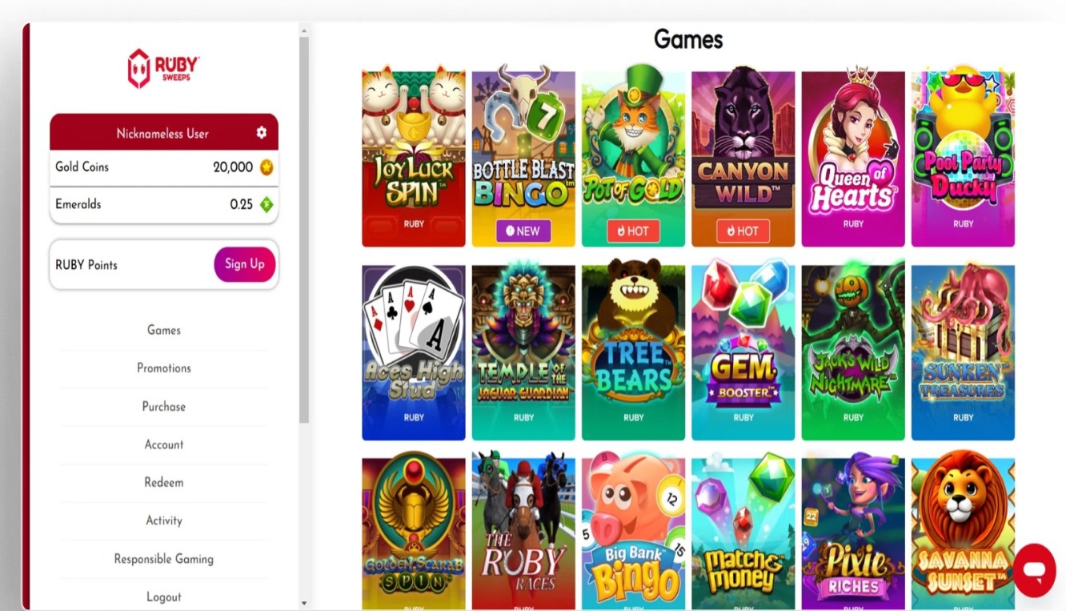
Task: Open the red chat bubble widget
Action: click(1034, 570)
